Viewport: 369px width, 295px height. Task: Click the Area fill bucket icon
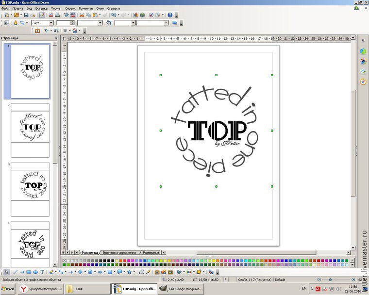pos(108,23)
